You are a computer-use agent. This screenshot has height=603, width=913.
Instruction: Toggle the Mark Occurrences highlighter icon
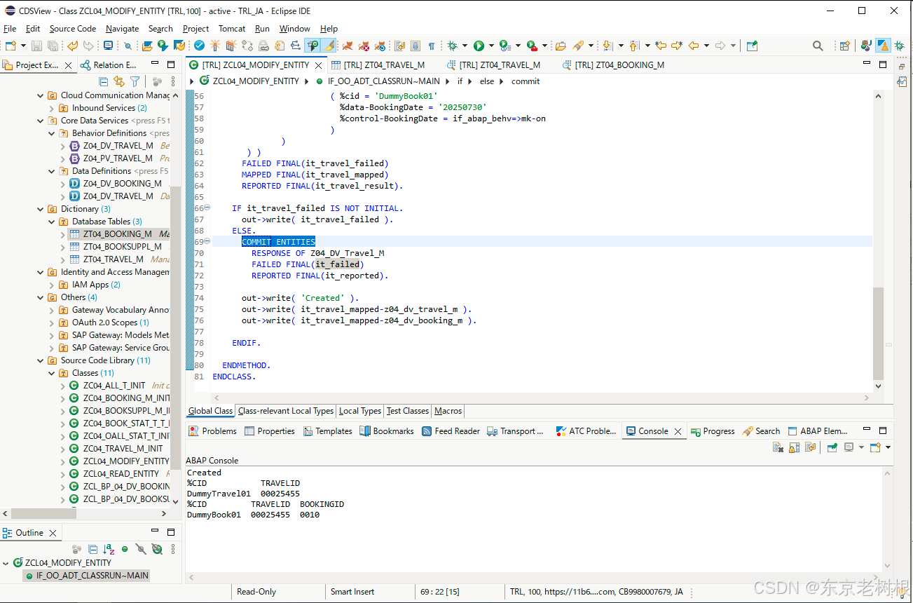[x=327, y=45]
